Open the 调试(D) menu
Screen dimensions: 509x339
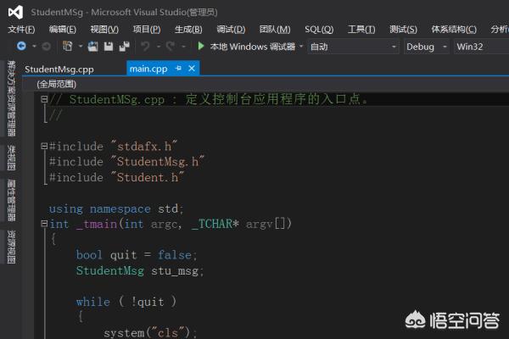(x=231, y=30)
